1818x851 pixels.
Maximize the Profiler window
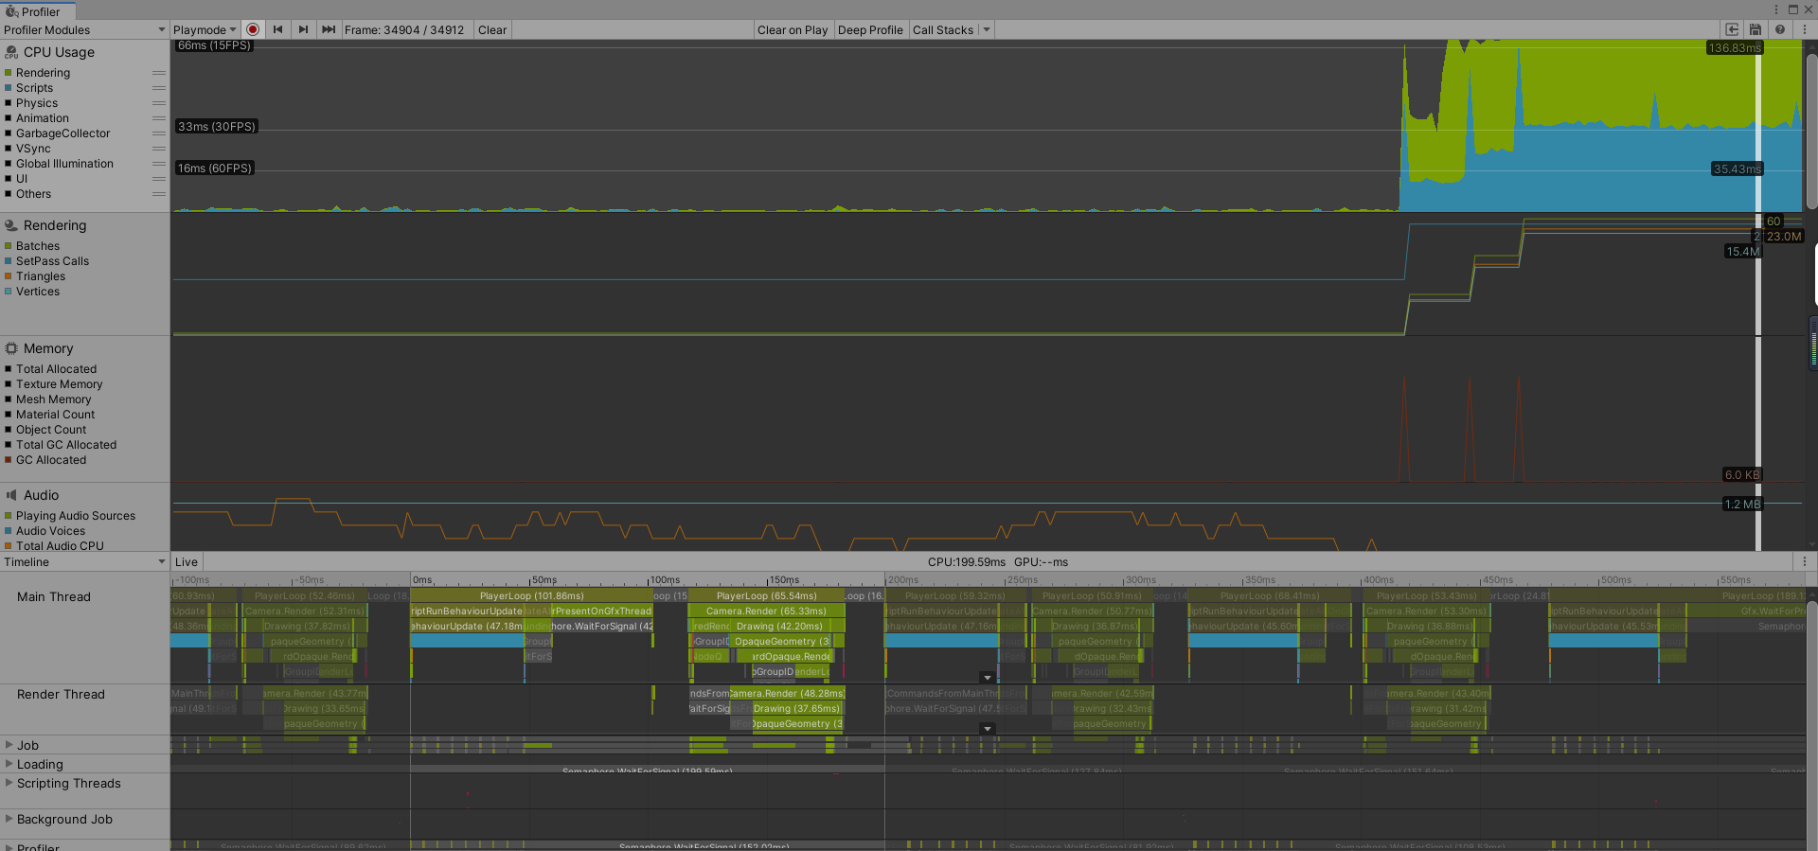click(1792, 9)
